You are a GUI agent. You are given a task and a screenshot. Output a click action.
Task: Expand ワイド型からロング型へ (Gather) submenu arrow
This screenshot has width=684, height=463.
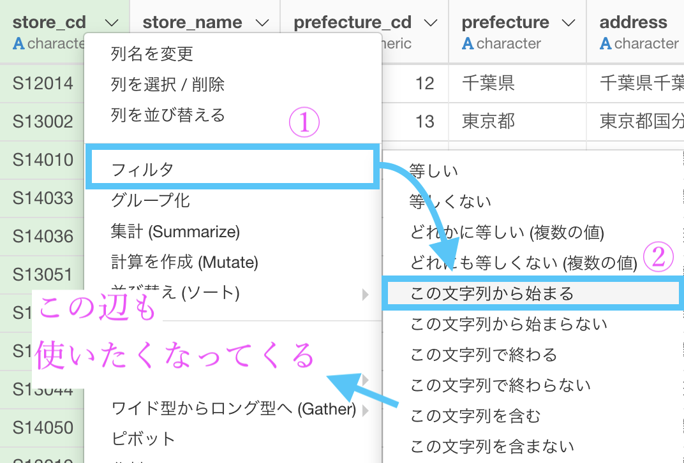coord(366,409)
